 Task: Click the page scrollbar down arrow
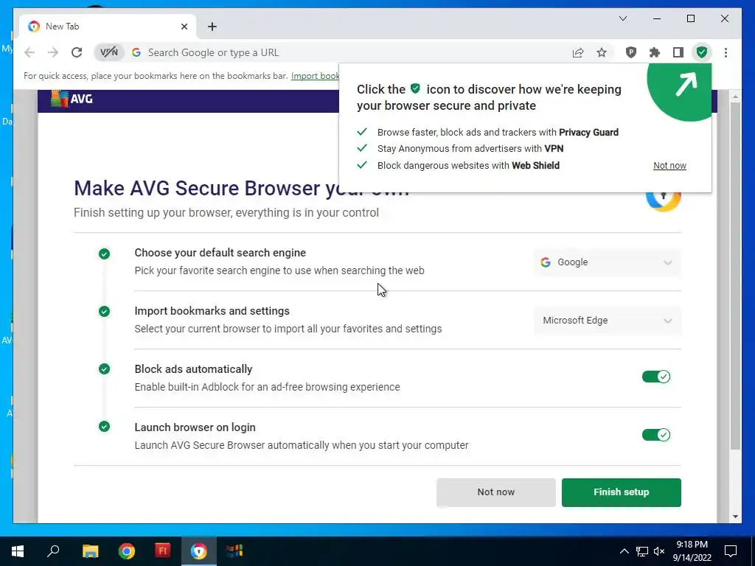pos(735,517)
